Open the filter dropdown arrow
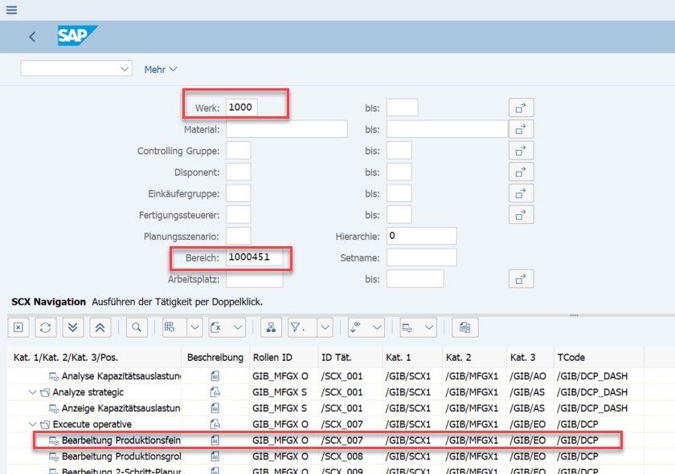The height and width of the screenshot is (474, 675). 325,327
